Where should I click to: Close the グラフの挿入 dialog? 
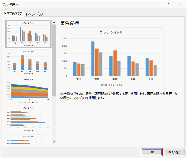(x=180, y=4)
